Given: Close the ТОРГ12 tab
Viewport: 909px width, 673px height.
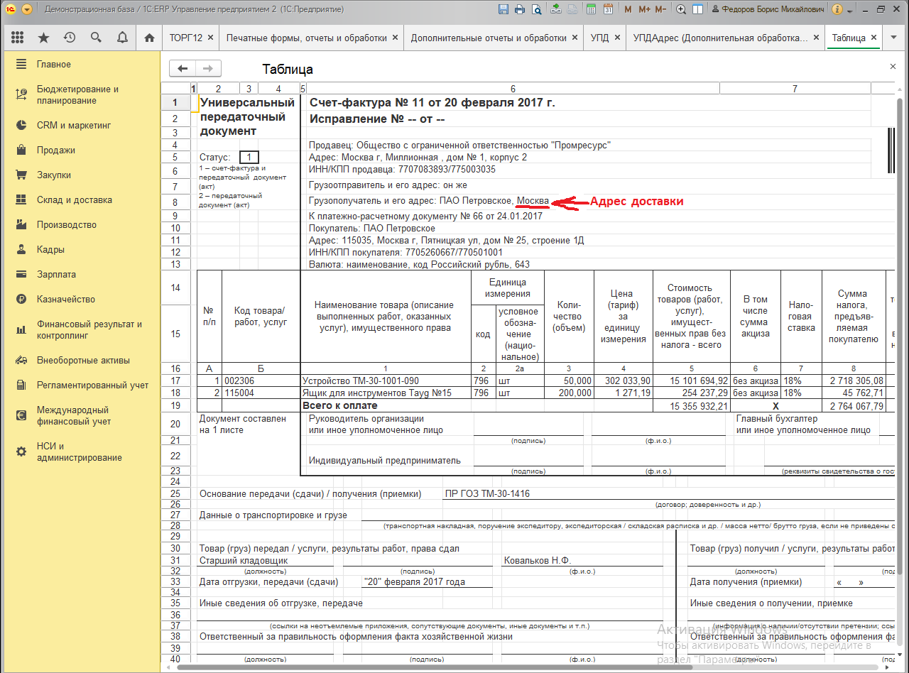Looking at the screenshot, I should [x=210, y=38].
